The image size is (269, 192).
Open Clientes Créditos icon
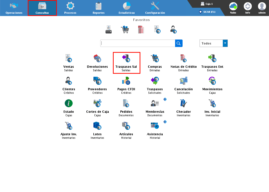(x=68, y=81)
